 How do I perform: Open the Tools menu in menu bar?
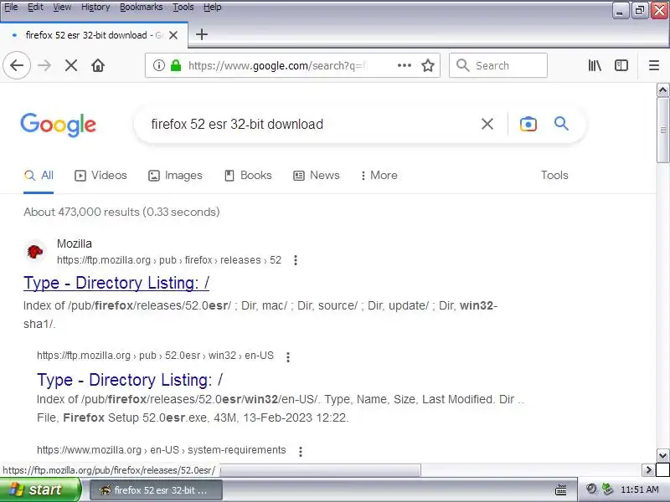[x=183, y=7]
